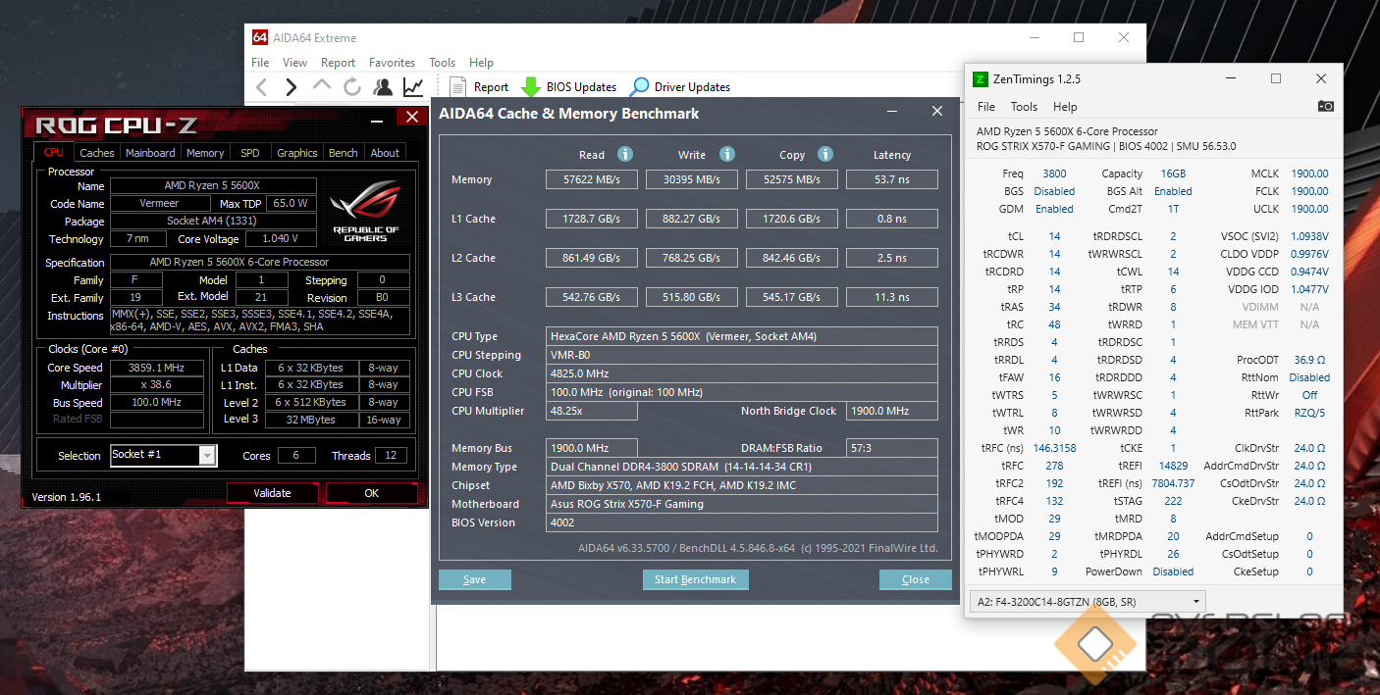This screenshot has height=695, width=1380.
Task: Click the info icon beside Copy column
Action: coord(825,154)
